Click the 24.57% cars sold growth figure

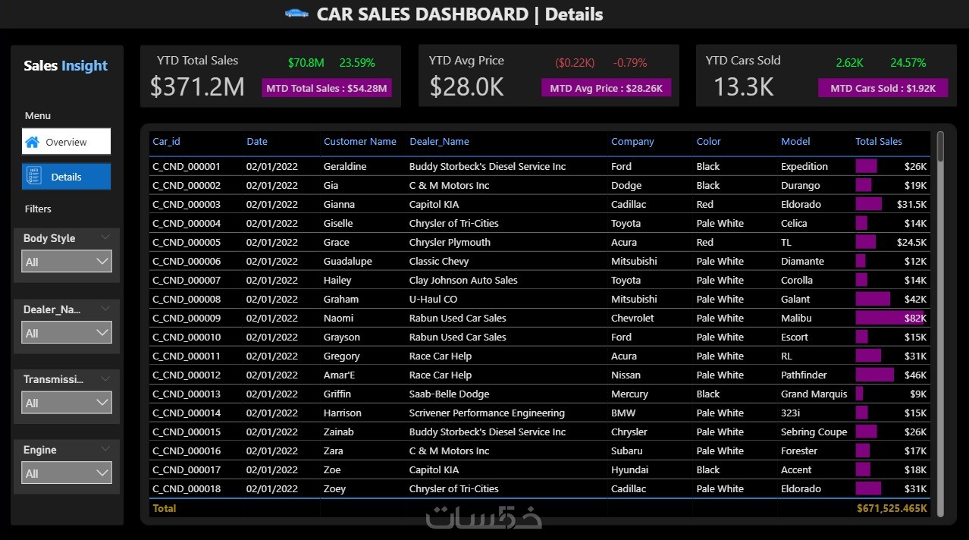(x=908, y=62)
